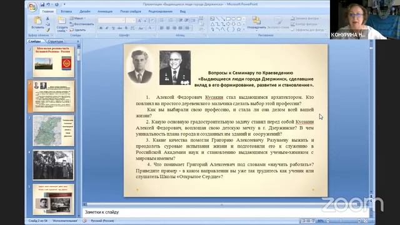Align text left
Image resolution: width=400 pixels, height=225 pixels.
coord(162,27)
